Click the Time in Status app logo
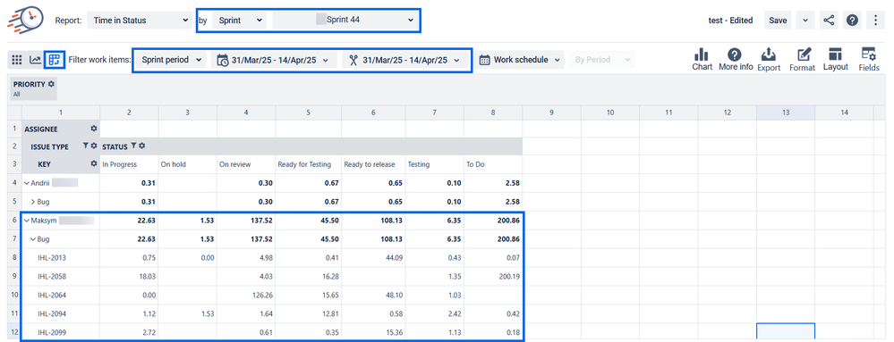 tap(24, 20)
